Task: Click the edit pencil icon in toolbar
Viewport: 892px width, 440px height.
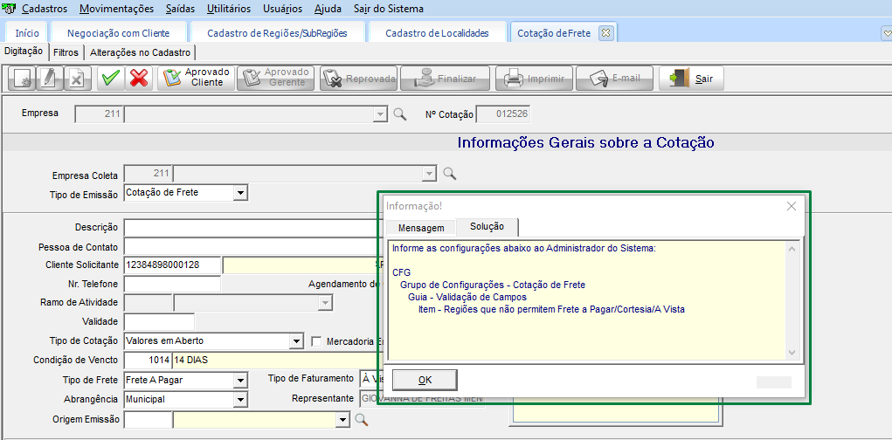Action: point(48,78)
